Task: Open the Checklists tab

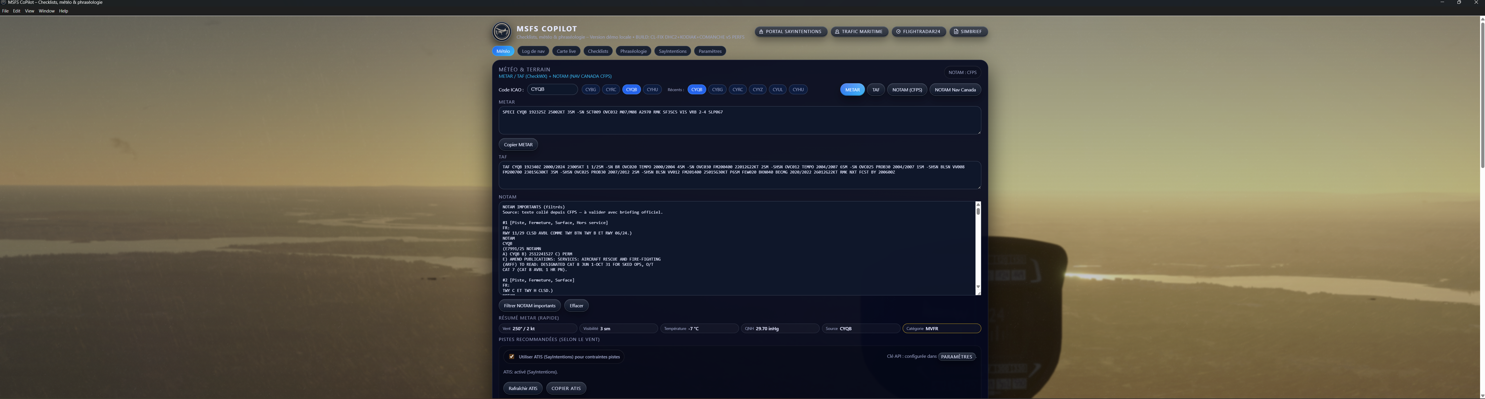Action: coord(597,51)
